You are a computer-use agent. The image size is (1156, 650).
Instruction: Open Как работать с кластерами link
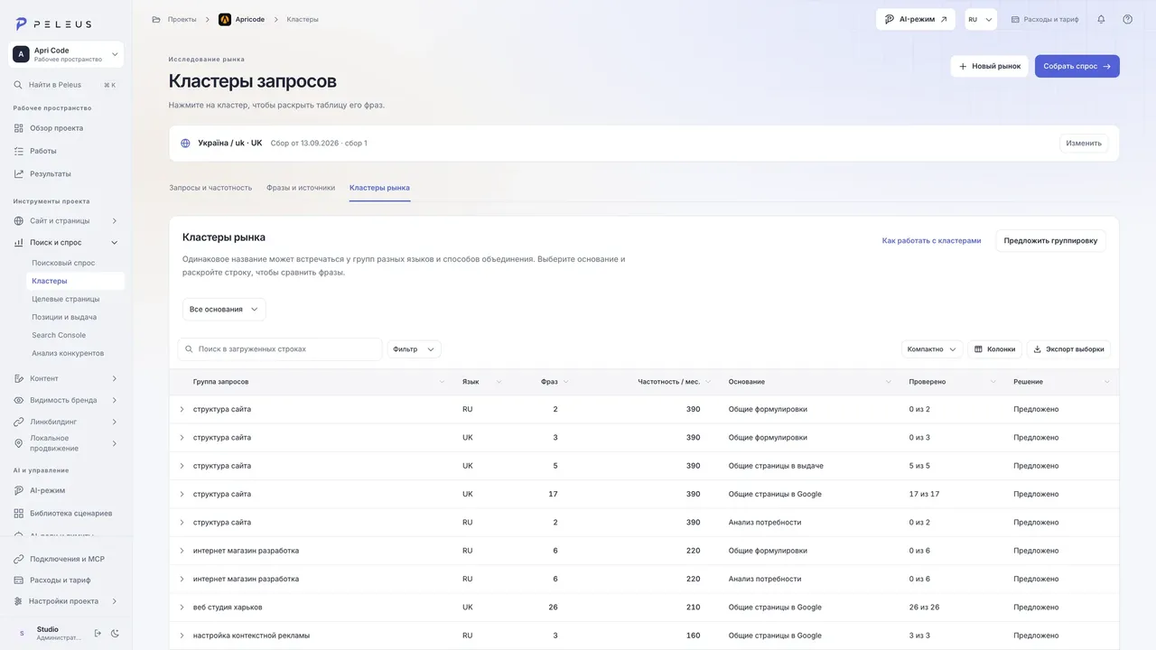(x=931, y=241)
